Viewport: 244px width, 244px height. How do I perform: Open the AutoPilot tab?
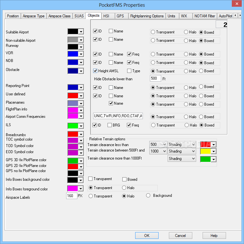point(225,16)
